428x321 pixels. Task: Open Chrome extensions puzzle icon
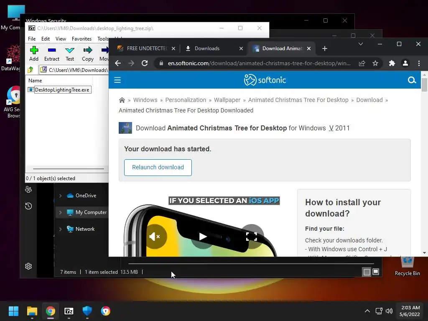[x=392, y=64]
